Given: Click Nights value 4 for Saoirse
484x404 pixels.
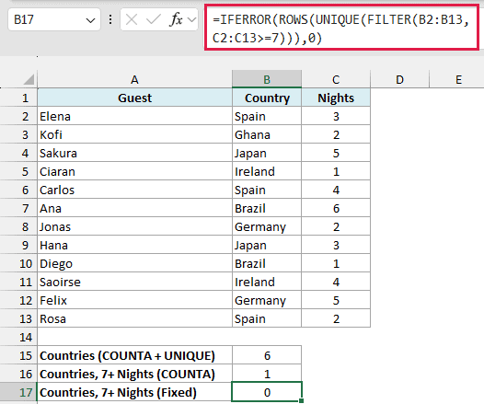Looking at the screenshot, I should 336,282.
